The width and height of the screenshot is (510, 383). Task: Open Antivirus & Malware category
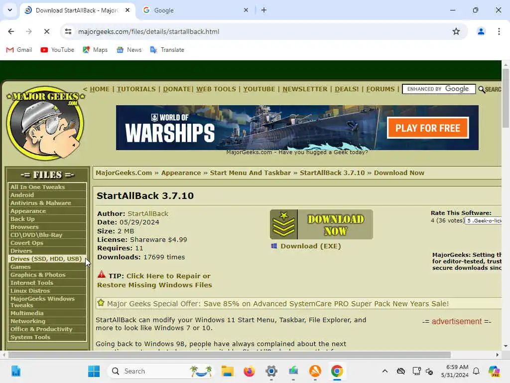tap(47, 203)
